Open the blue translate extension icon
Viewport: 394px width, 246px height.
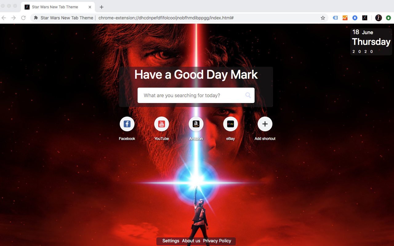(x=336, y=18)
